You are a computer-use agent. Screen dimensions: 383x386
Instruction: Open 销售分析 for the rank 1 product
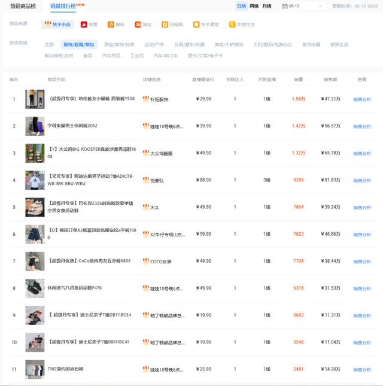click(361, 99)
